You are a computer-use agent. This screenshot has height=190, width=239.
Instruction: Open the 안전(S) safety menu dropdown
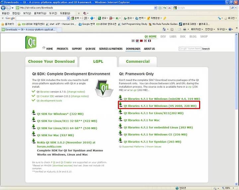tap(210, 29)
